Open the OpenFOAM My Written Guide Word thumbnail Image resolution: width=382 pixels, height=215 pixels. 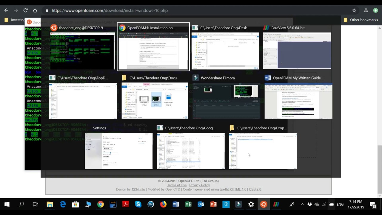point(298,101)
